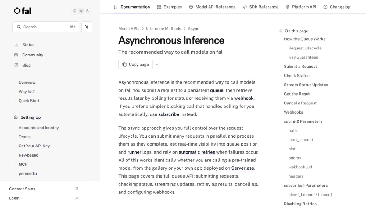366x206 pixels.
Task: Open Key-based sidebar item
Action: click(x=28, y=155)
